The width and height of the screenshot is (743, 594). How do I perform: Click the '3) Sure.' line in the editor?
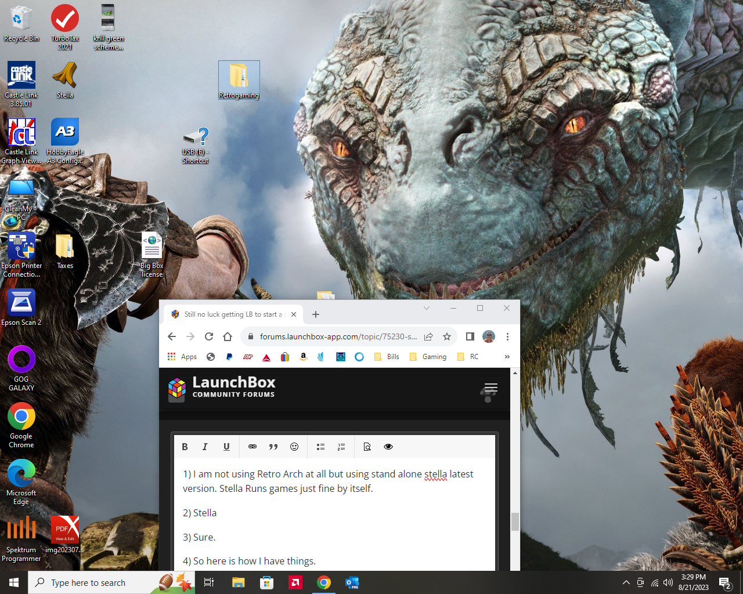click(199, 537)
